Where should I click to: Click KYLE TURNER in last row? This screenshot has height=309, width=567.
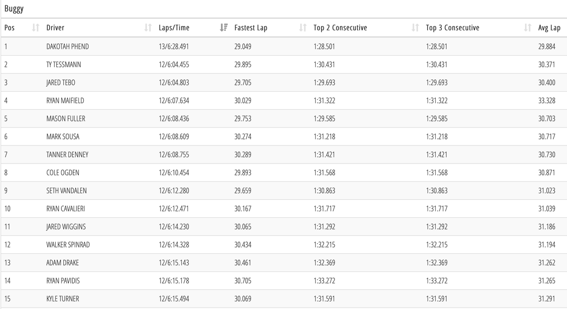[x=62, y=299]
